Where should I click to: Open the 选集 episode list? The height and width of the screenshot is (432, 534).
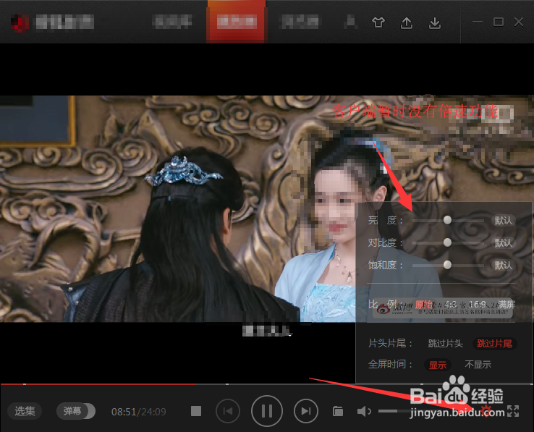25,411
